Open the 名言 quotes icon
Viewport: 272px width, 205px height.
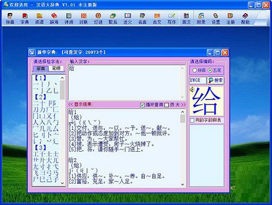click(142, 18)
